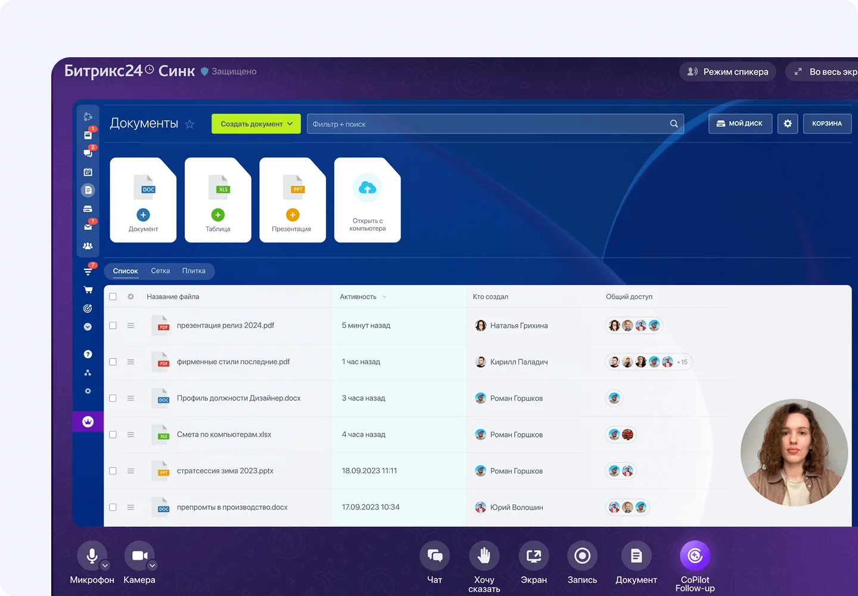Click the Фильтр + поиск search field
The height and width of the screenshot is (596, 858).
coord(489,124)
